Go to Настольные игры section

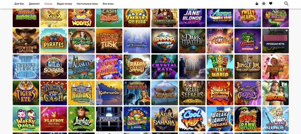[87, 4]
